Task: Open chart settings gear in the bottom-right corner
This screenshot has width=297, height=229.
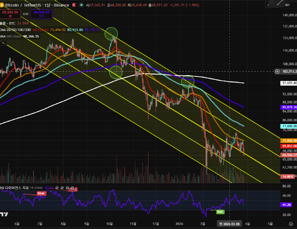Action: 291,224
